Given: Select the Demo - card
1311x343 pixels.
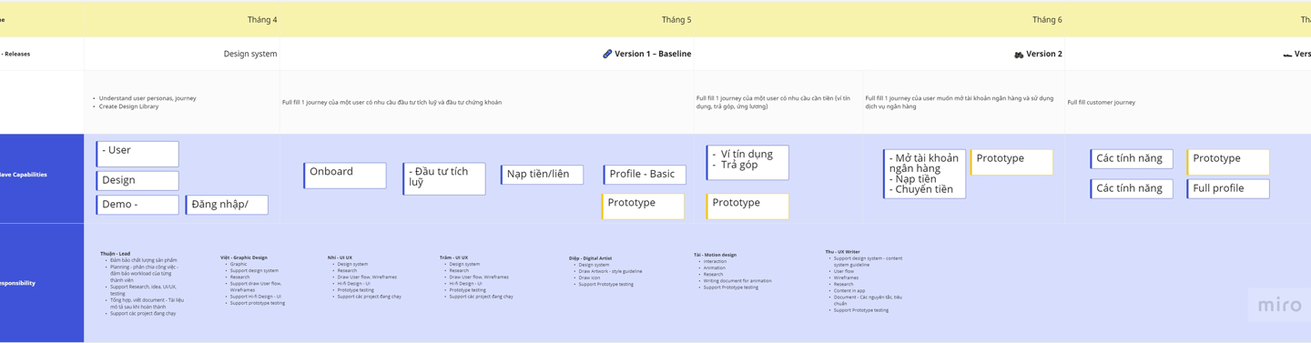Looking at the screenshot, I should pyautogui.click(x=137, y=205).
